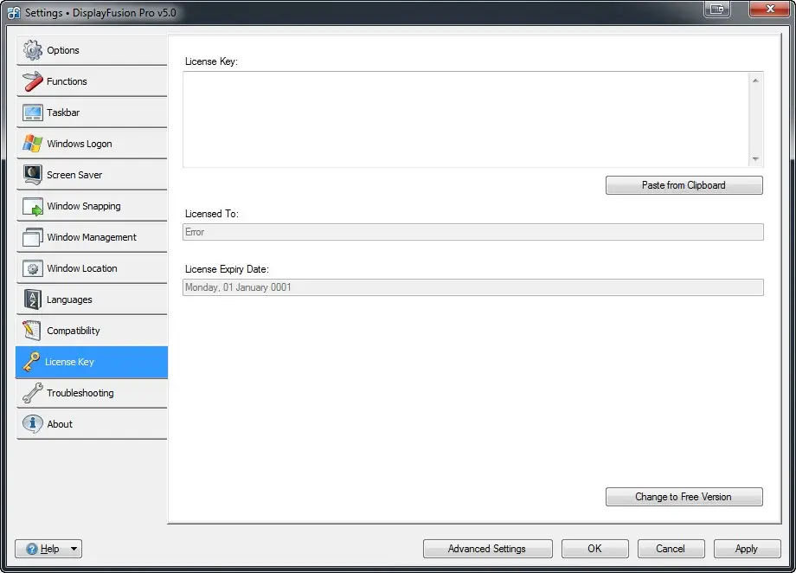Open Advanced Settings
Viewport: 796px width, 573px height.
[487, 549]
